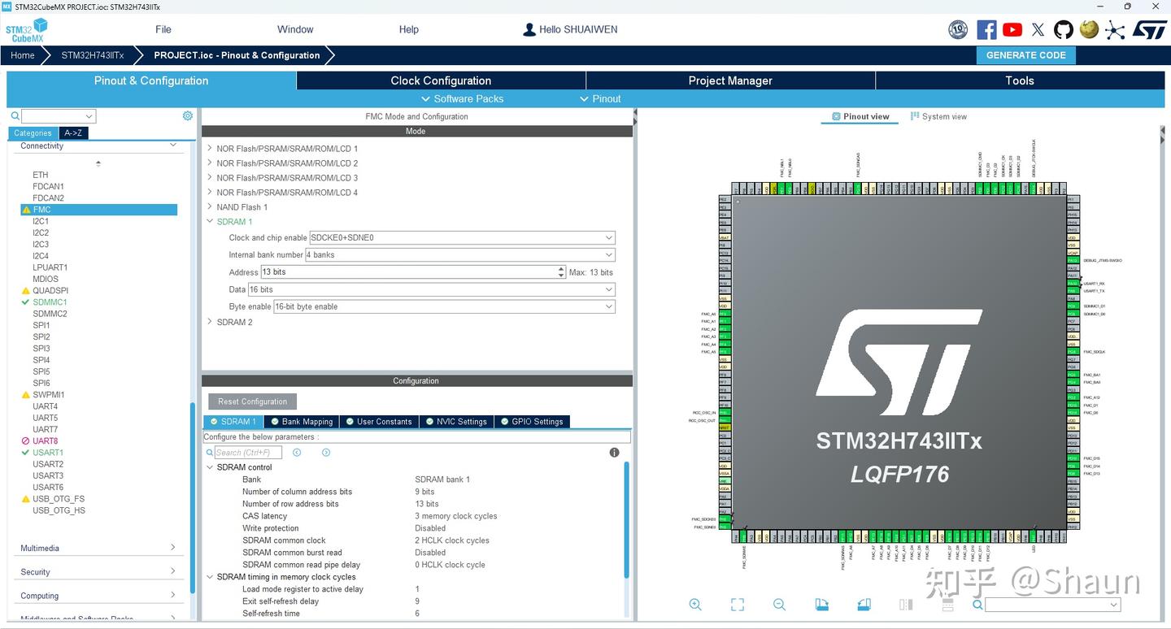The width and height of the screenshot is (1171, 629).
Task: Click the user account icon beside Hello SHUAIWEN
Action: coord(529,30)
